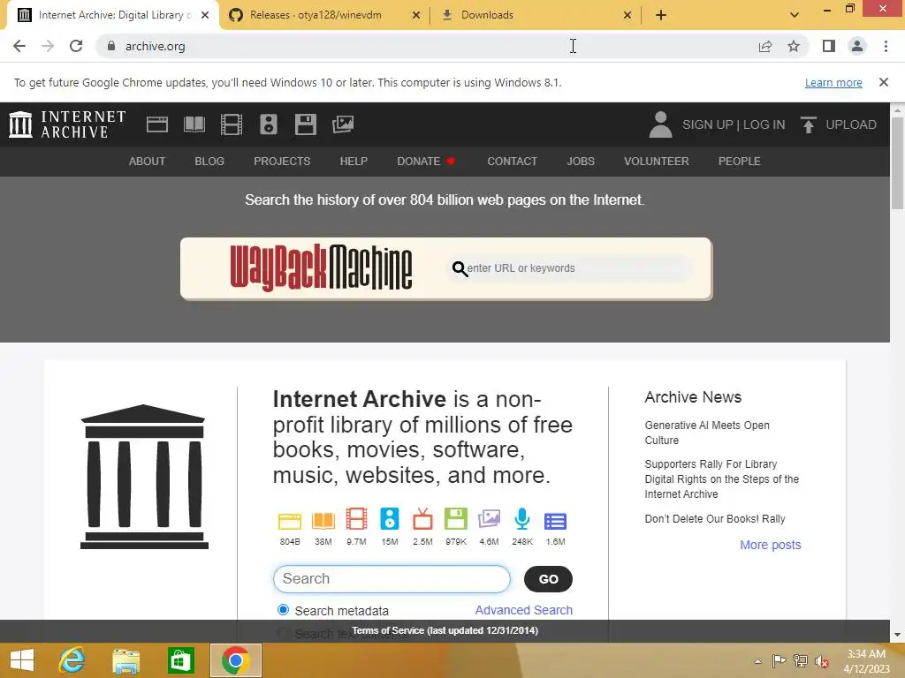Open the PROJECTS menu item
Viewport: 905px width, 678px height.
(x=282, y=162)
